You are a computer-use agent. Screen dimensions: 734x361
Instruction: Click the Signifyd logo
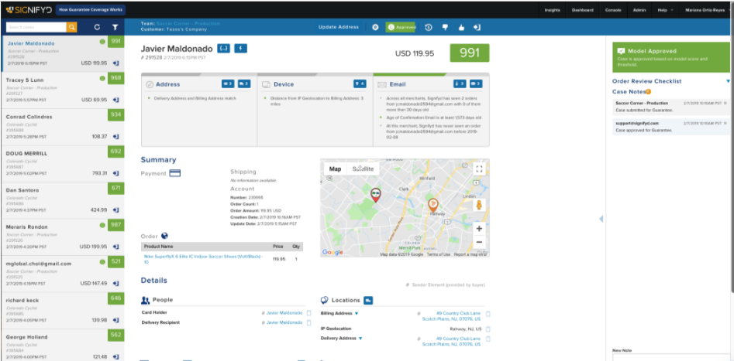[x=29, y=10]
